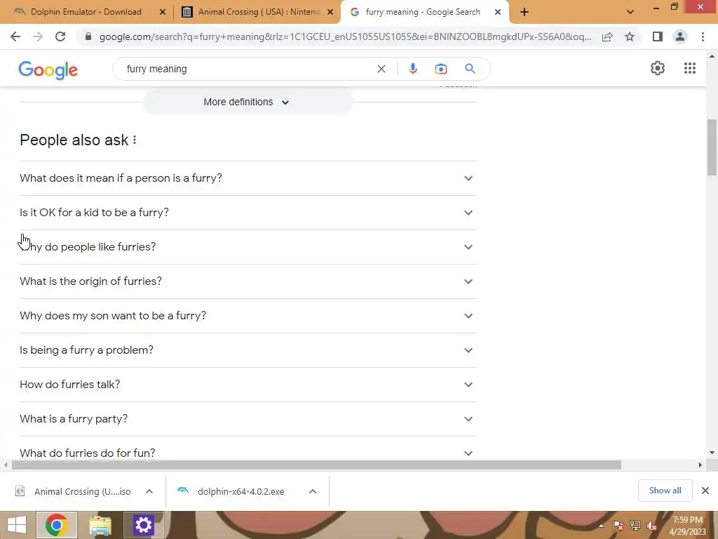This screenshot has height=539, width=718.
Task: Close the downloads bar
Action: pos(705,491)
